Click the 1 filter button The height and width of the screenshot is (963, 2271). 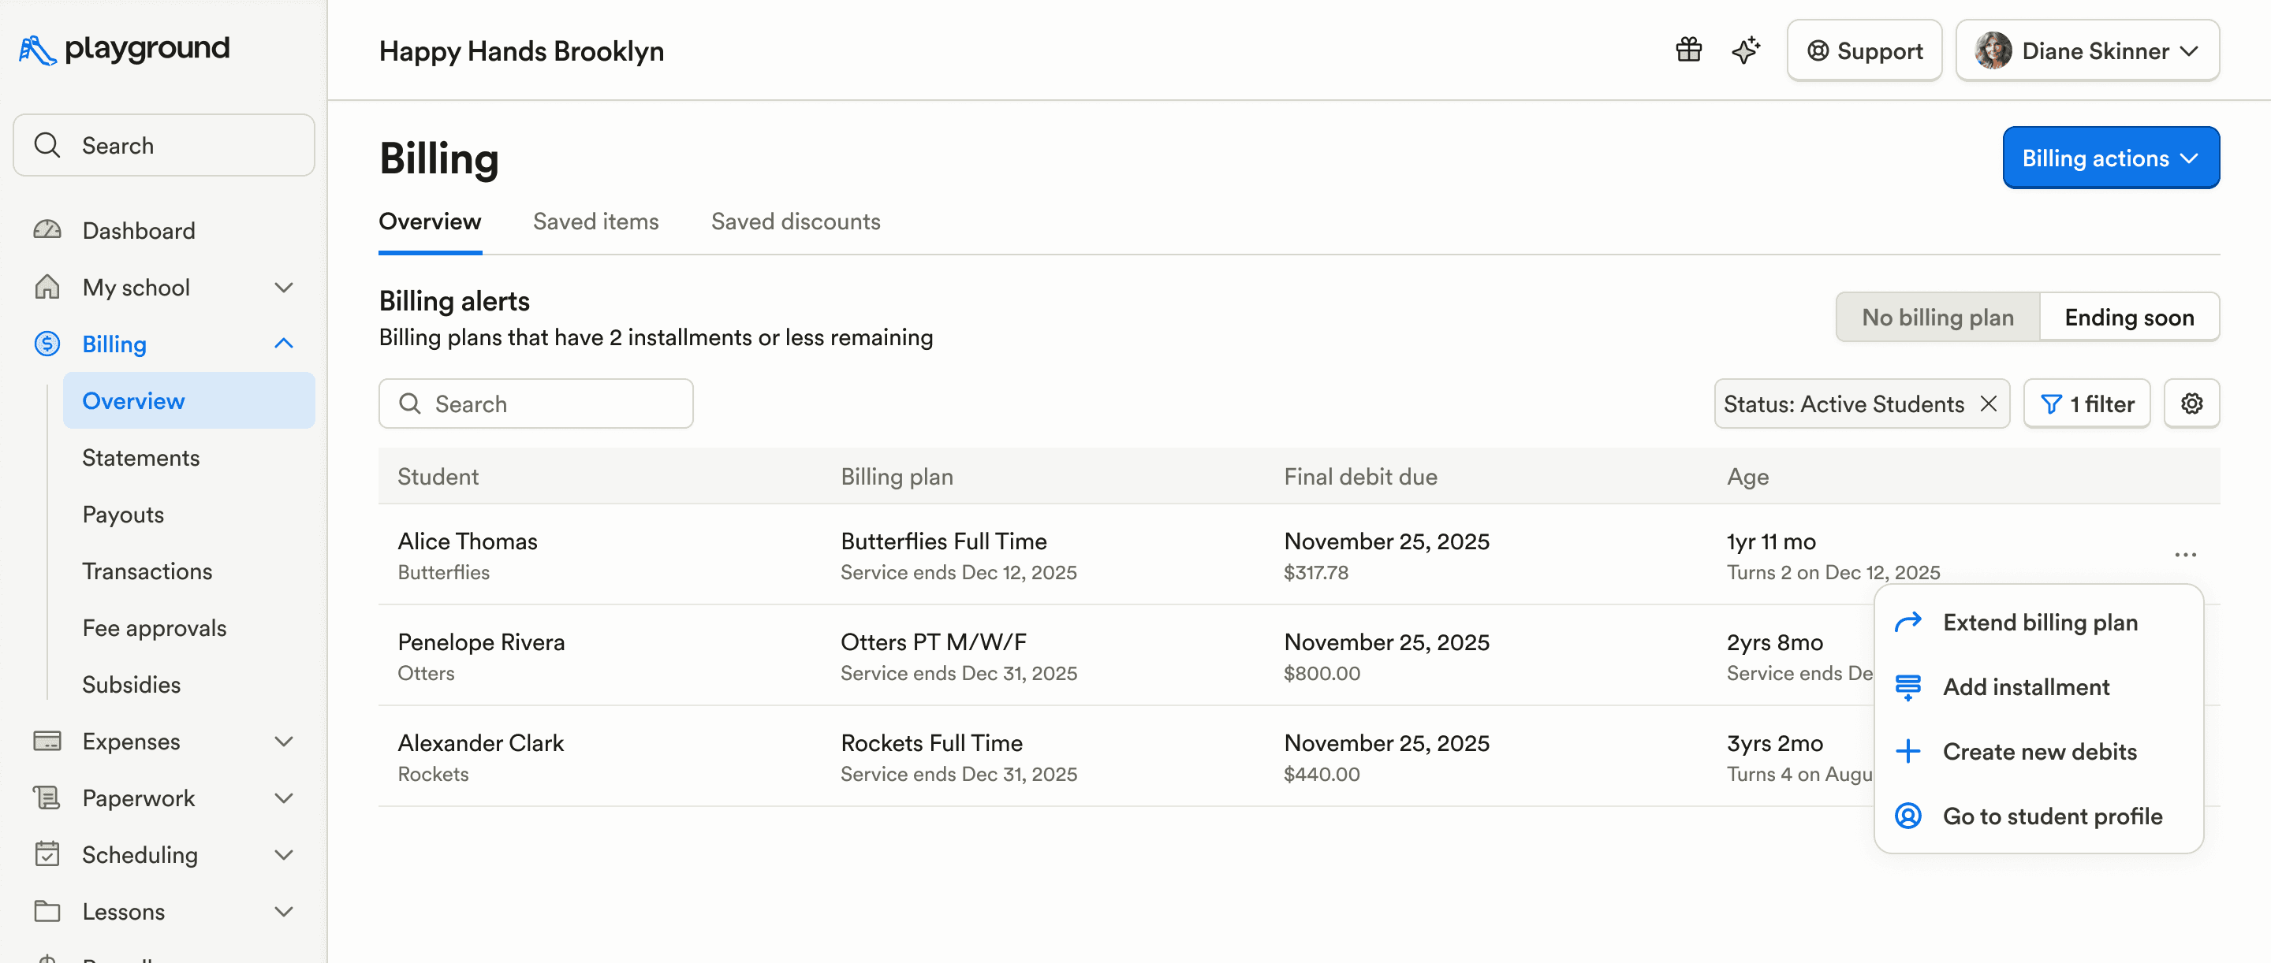2086,403
